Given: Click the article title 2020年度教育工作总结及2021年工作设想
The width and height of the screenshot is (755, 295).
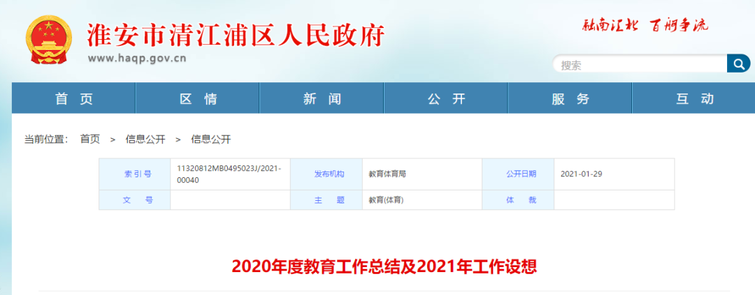Looking at the screenshot, I should pyautogui.click(x=384, y=266).
